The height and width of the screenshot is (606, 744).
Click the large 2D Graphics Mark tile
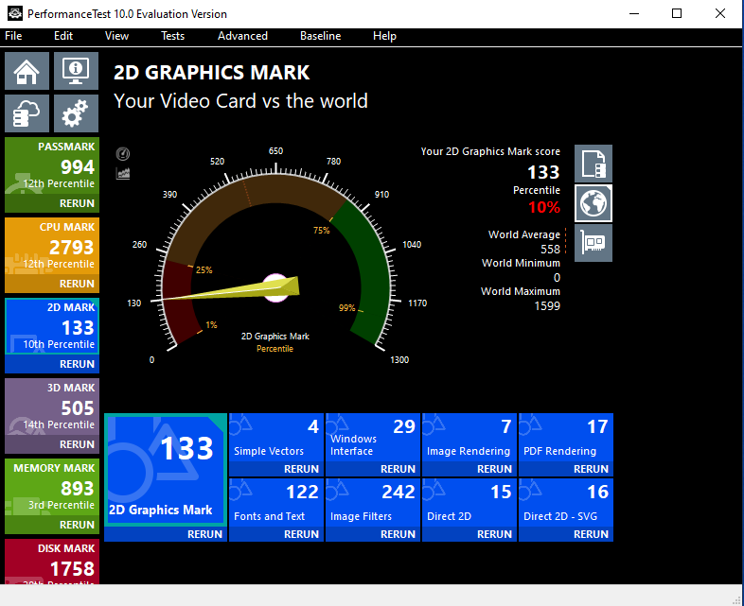pos(166,469)
